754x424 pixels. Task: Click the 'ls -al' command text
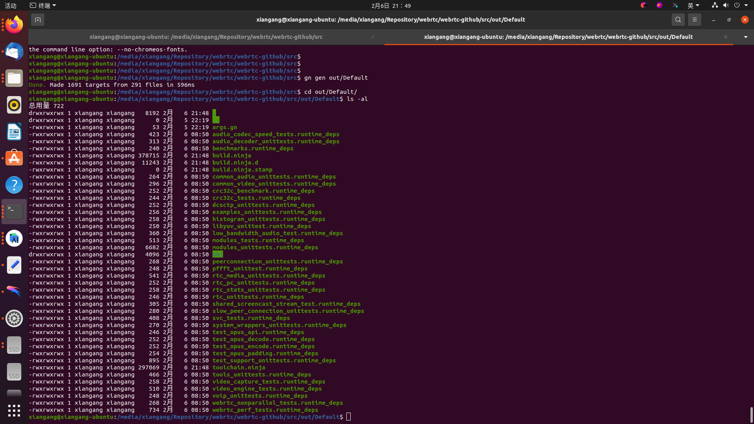point(357,99)
